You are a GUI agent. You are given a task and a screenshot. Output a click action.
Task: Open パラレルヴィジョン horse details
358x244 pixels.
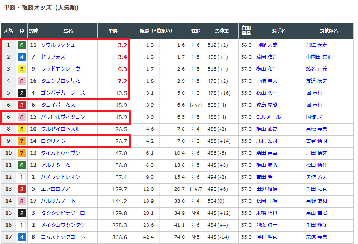point(63,117)
